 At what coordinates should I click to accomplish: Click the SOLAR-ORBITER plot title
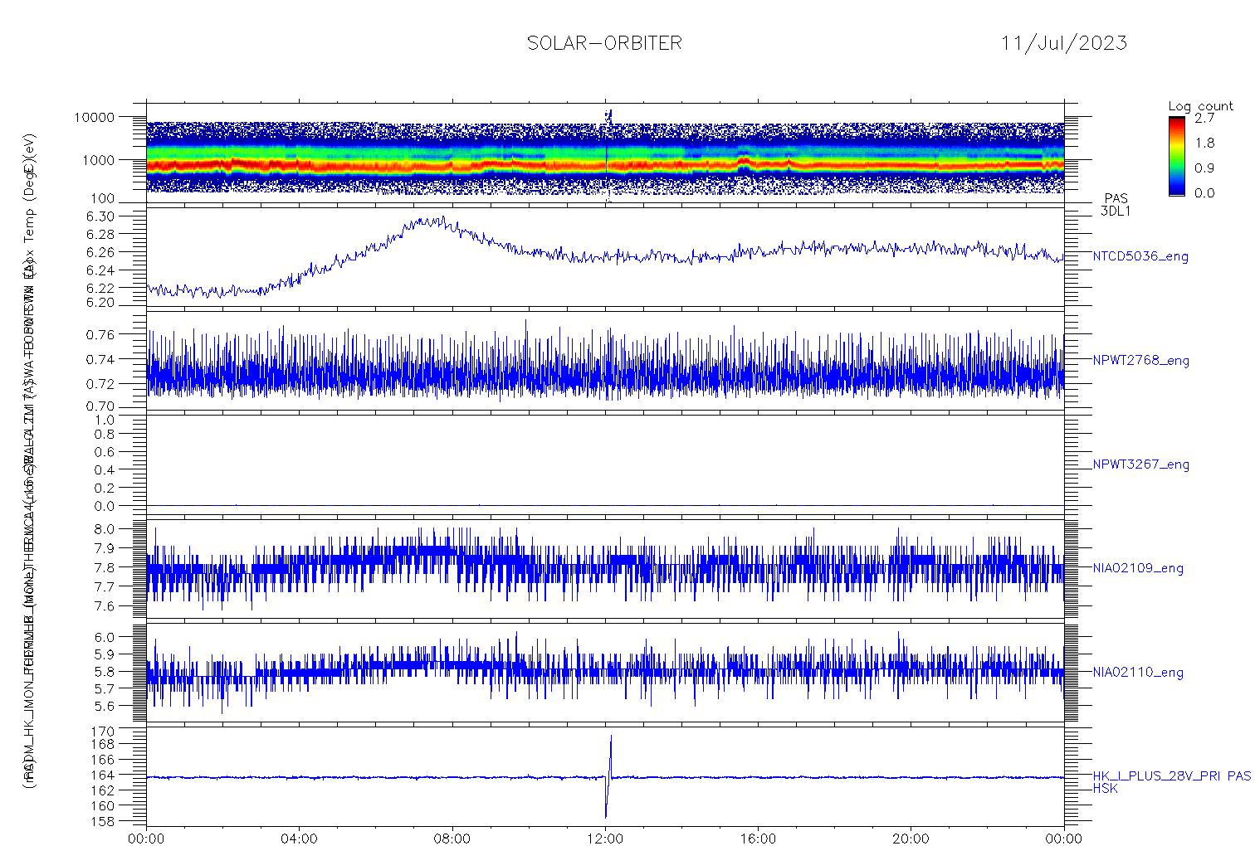pos(604,43)
